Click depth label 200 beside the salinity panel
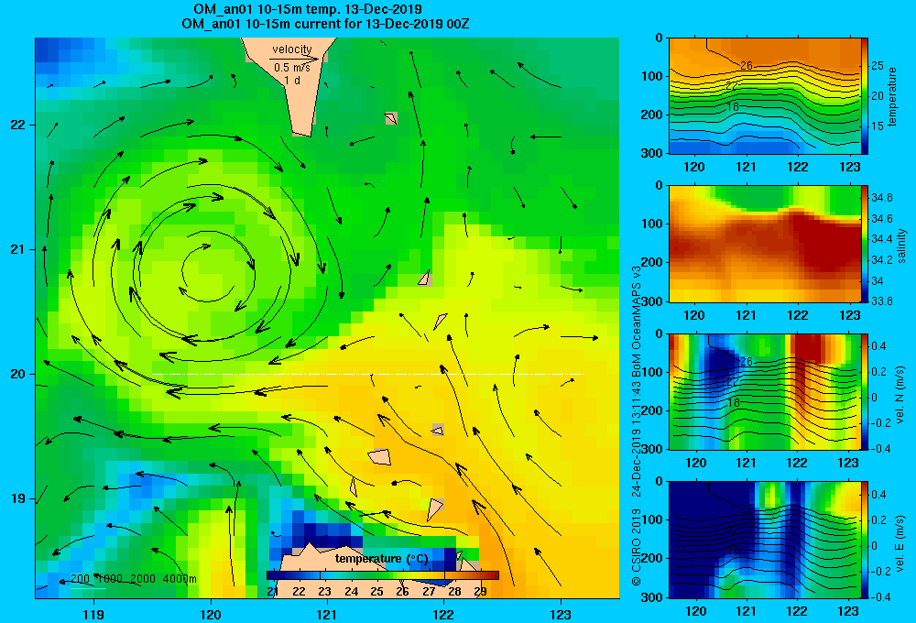Screen dimensions: 916x623 coord(652,262)
